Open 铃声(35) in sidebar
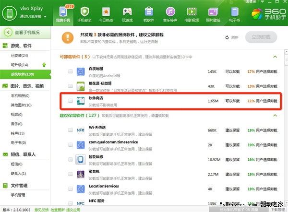Viewport: 288px width, 212px height. (x=18, y=133)
